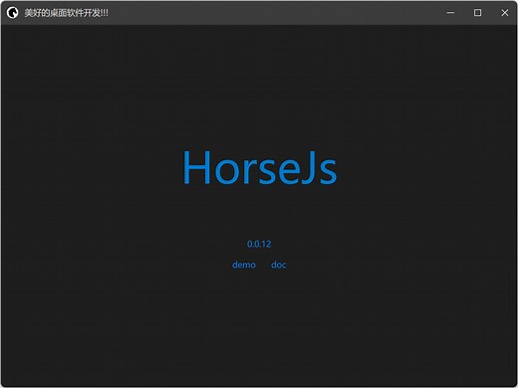This screenshot has width=518, height=388.
Task: Close the HorseJs window
Action: click(504, 13)
